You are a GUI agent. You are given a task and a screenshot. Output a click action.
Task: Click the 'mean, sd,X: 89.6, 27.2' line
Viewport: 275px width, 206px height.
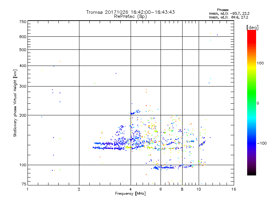pyautogui.click(x=229, y=17)
